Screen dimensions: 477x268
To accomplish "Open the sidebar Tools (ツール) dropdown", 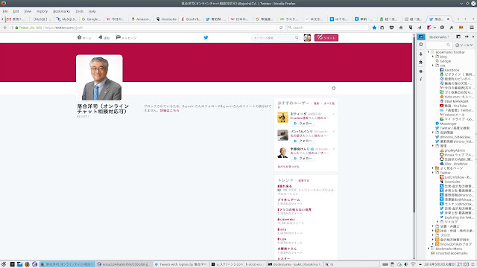I will pos(464,45).
